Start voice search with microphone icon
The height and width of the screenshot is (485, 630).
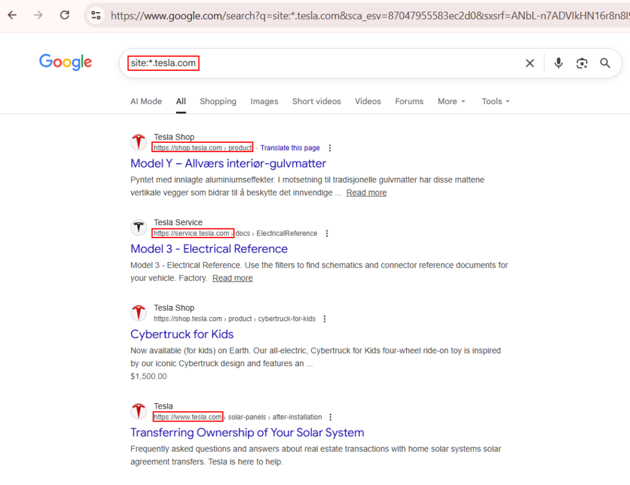tap(558, 63)
